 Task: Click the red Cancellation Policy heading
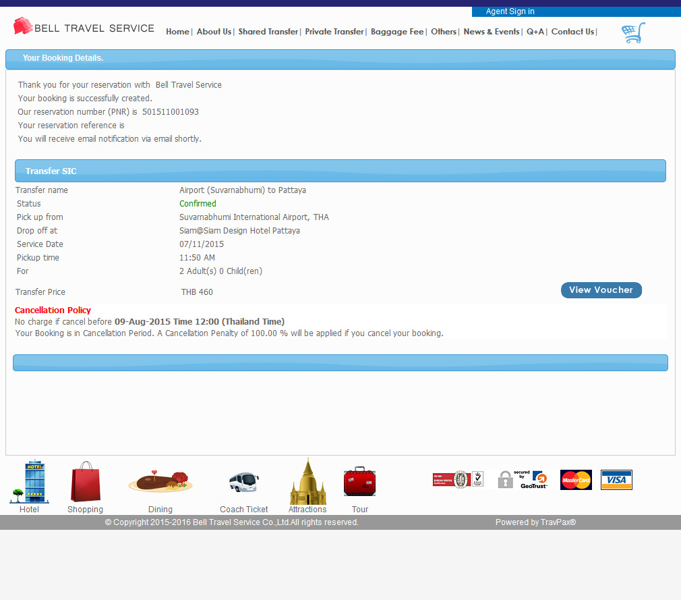[x=53, y=310]
